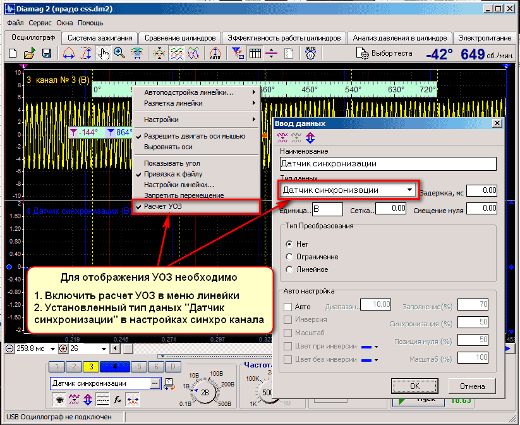Open the 258.8 мс time dropdown
The width and height of the screenshot is (520, 425).
(x=52, y=348)
